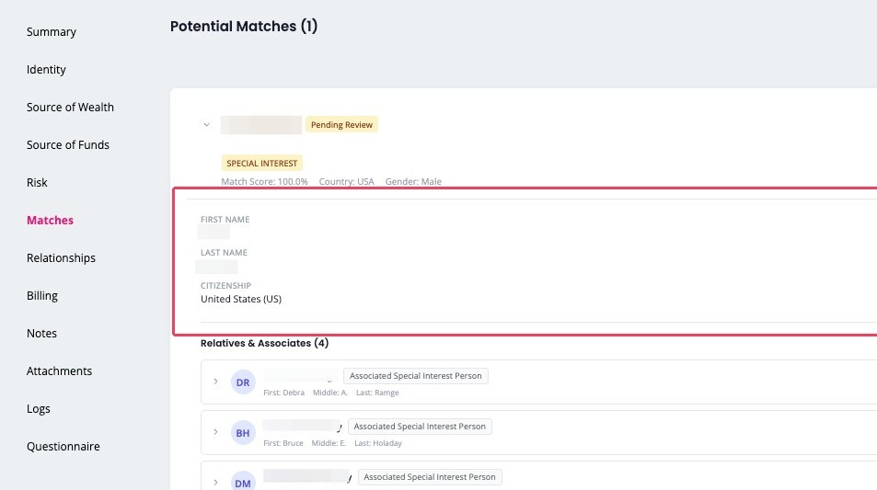The image size is (877, 490).
Task: Click Gender: Male text
Action: click(413, 182)
